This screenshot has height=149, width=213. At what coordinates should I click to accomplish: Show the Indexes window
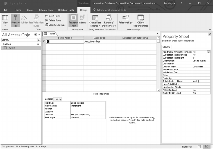coord(83,19)
